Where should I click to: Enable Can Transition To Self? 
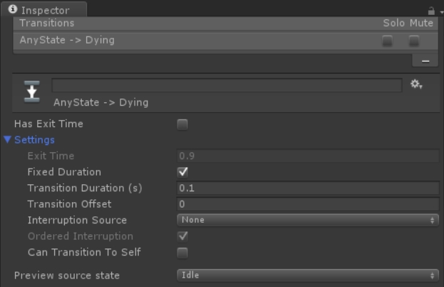[182, 253]
